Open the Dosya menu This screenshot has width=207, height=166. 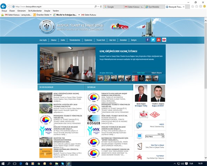pyautogui.click(x=4, y=11)
